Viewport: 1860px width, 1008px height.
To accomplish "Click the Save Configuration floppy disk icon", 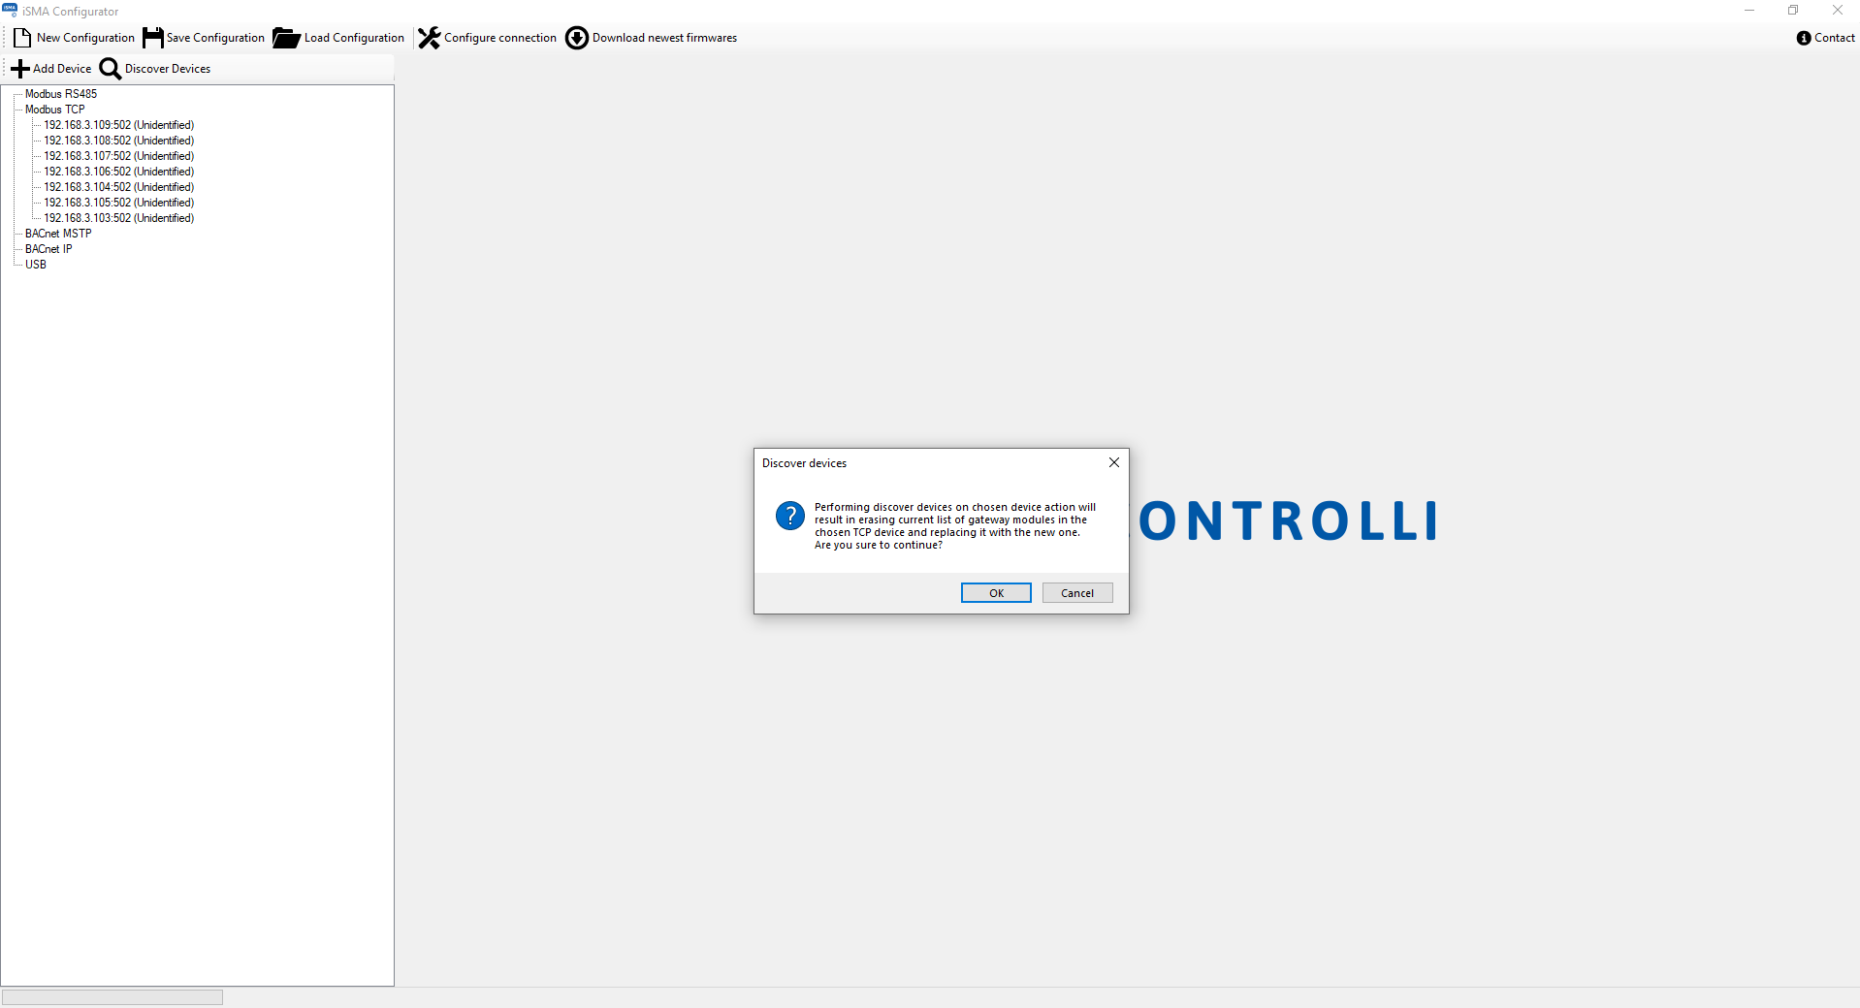I will click(x=153, y=38).
